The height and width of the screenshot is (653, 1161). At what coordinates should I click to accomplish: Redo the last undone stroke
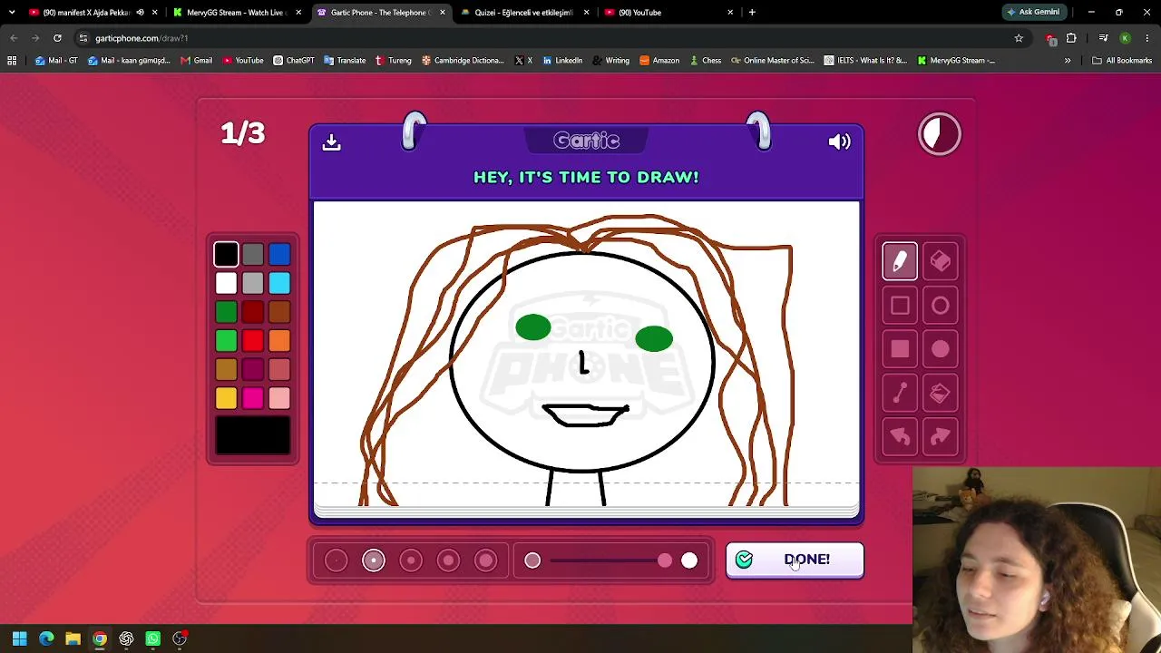click(941, 437)
